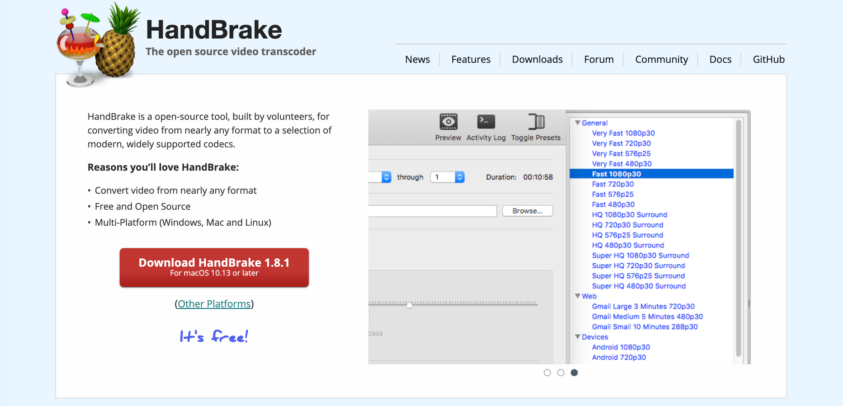Open the Other Platforms link
The width and height of the screenshot is (843, 406).
click(x=214, y=304)
